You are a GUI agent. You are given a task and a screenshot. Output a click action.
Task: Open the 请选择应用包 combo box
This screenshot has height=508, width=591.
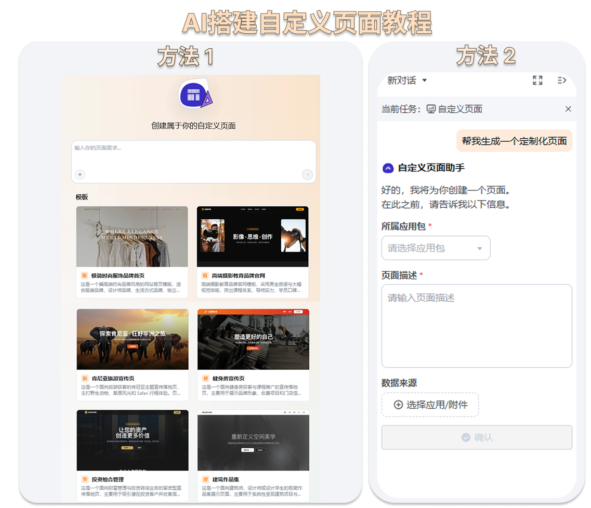click(436, 248)
